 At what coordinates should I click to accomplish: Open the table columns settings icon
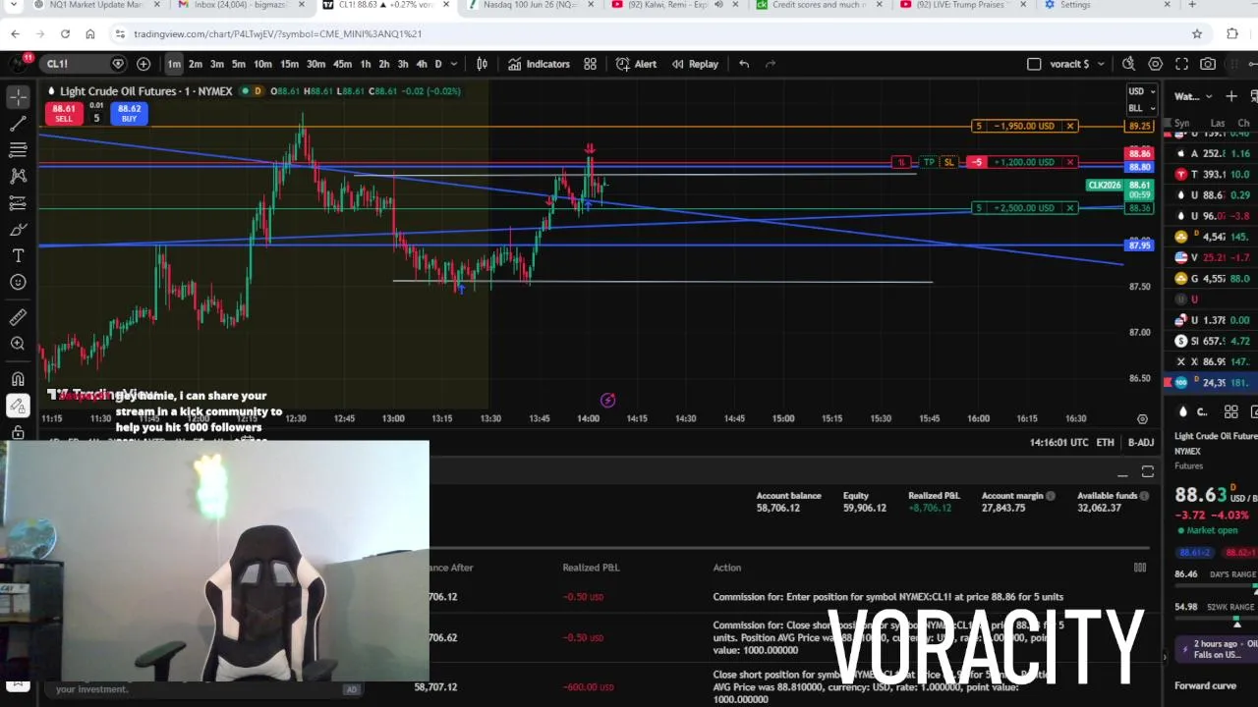(1140, 568)
